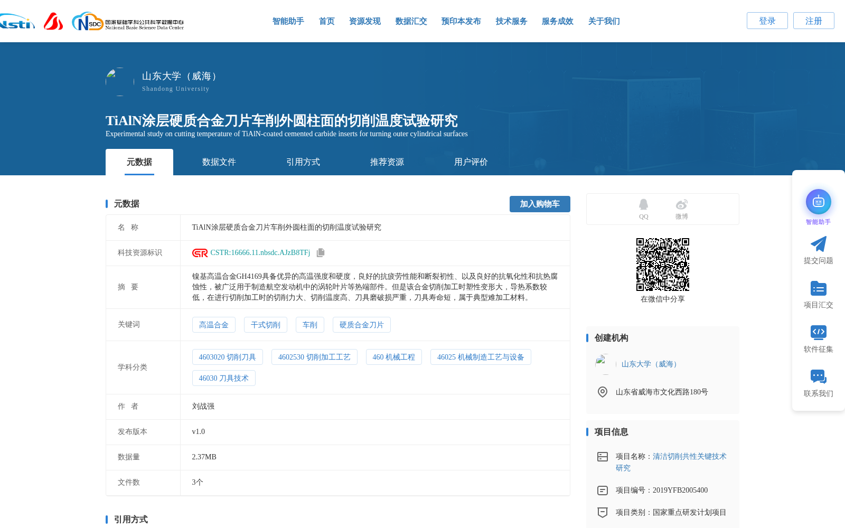This screenshot has height=528, width=845.
Task: Click the file count value 3个
Action: 198,483
